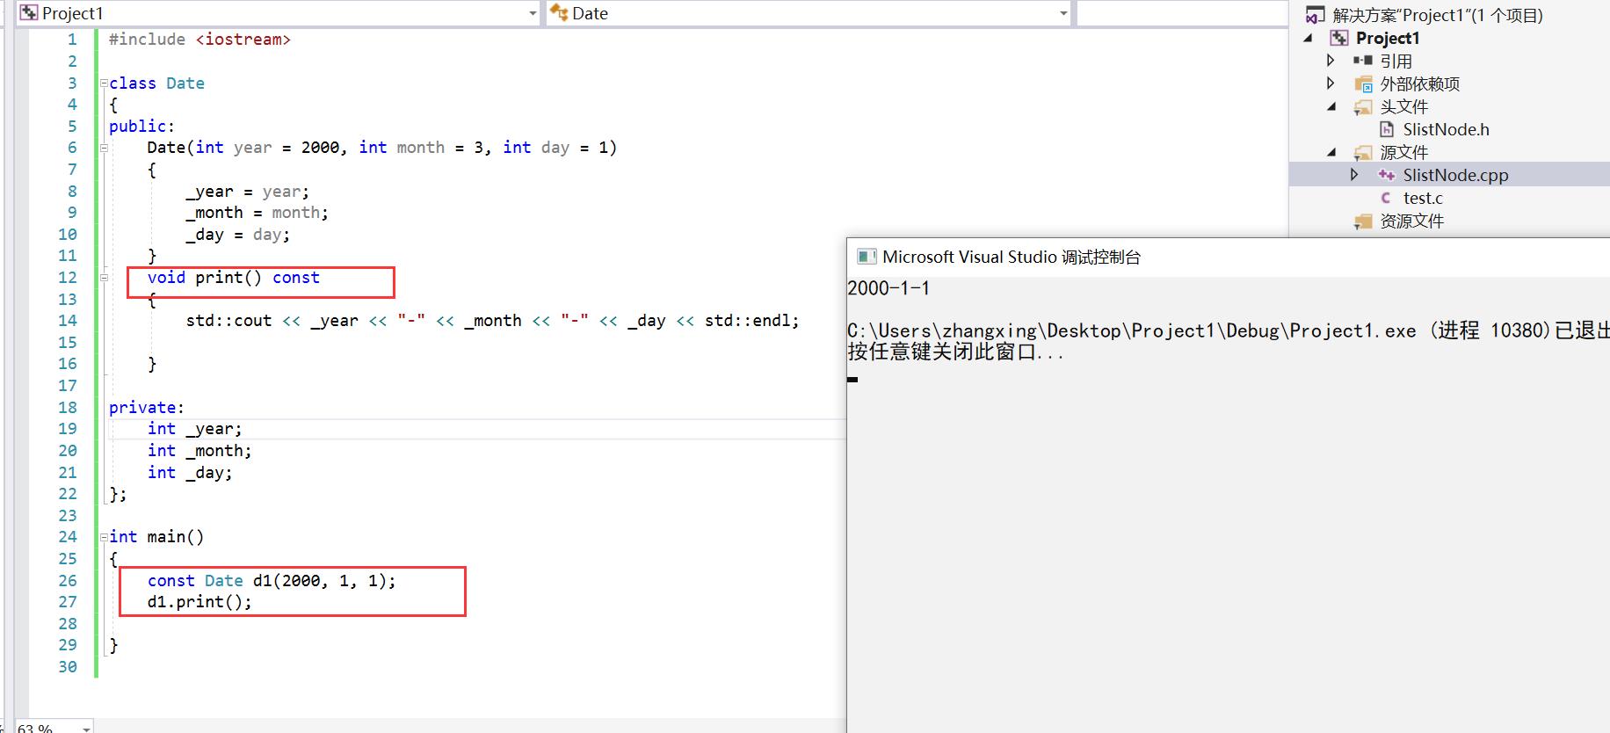1610x733 pixels.
Task: Click the Project1 icon in scope dropdown
Action: [29, 13]
